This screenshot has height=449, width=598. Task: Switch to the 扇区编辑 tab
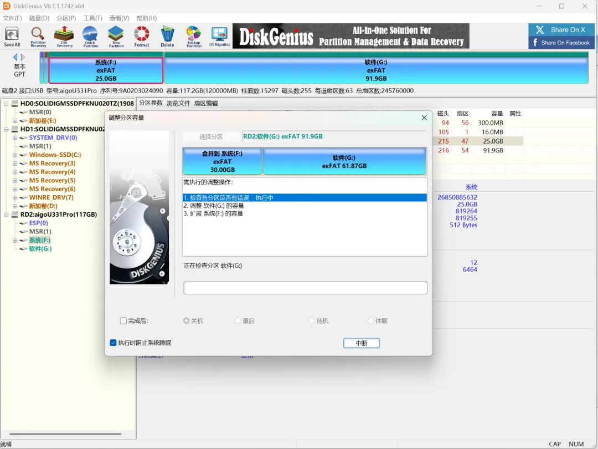[x=205, y=103]
